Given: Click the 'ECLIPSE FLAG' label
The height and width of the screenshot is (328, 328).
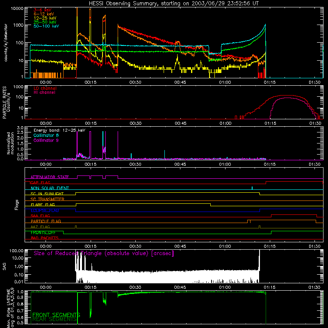Looking at the screenshot, I should pos(45,210).
